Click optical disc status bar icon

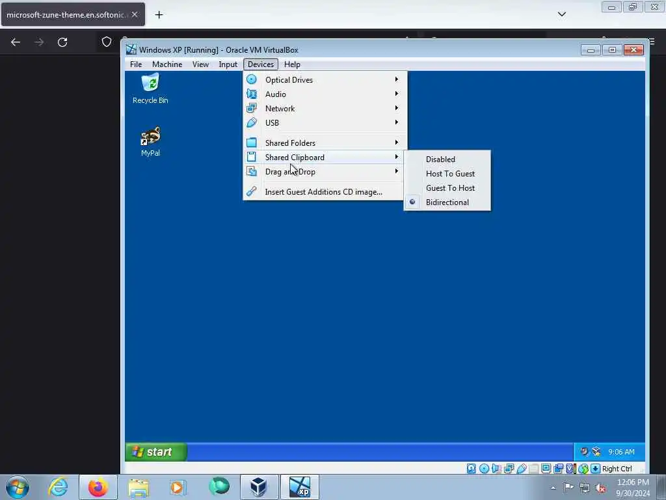pos(484,469)
